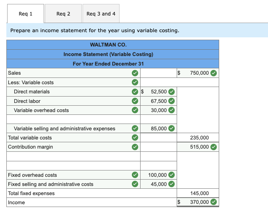Click the checkmark beside Total variable costs label
This screenshot has width=268, height=209.
(135, 137)
